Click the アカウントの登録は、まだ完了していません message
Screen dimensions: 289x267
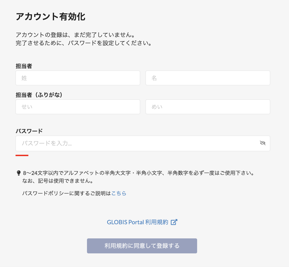pyautogui.click(x=76, y=35)
